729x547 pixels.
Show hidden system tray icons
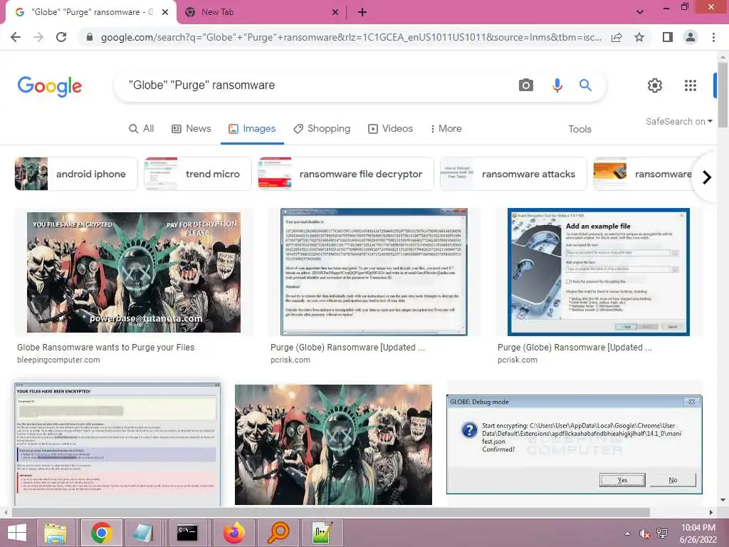click(627, 533)
